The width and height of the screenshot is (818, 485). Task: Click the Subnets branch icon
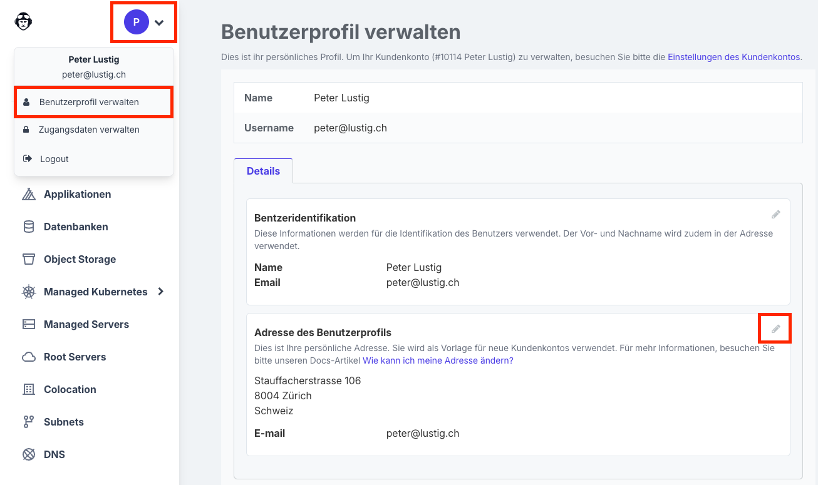coord(29,422)
